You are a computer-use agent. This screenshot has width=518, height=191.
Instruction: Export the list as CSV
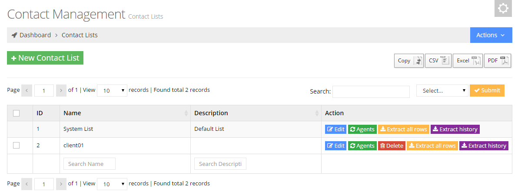point(438,61)
